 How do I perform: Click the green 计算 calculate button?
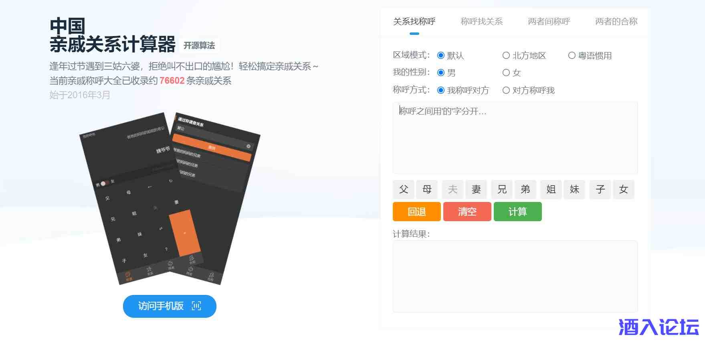click(x=517, y=212)
